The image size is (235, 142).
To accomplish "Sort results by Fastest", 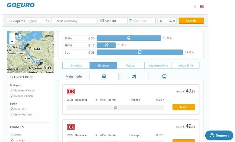I will tap(131, 65).
